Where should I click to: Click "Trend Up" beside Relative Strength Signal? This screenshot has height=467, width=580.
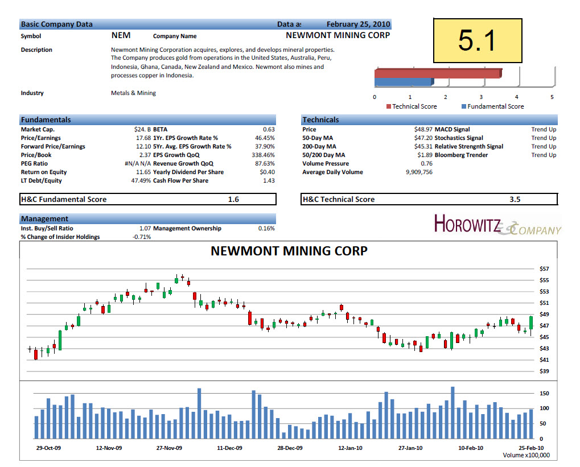544,146
